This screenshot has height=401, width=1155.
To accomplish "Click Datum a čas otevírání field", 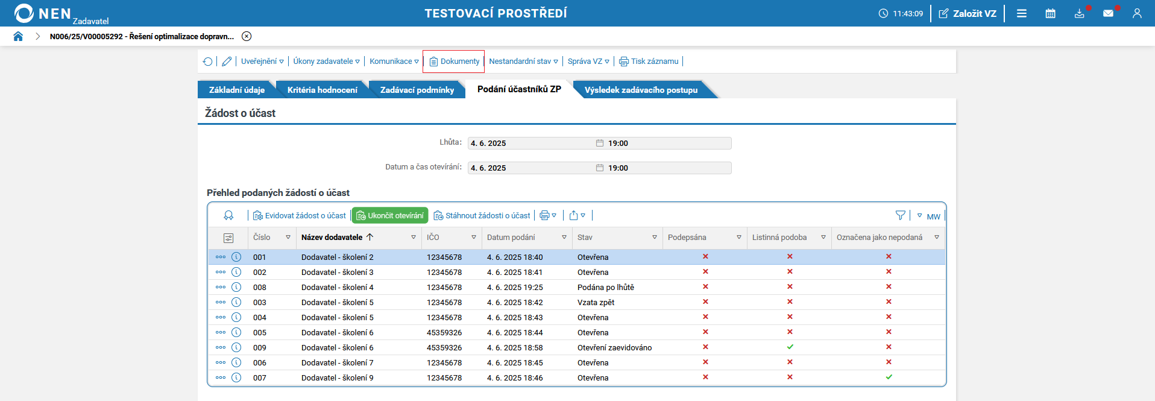I will [600, 168].
